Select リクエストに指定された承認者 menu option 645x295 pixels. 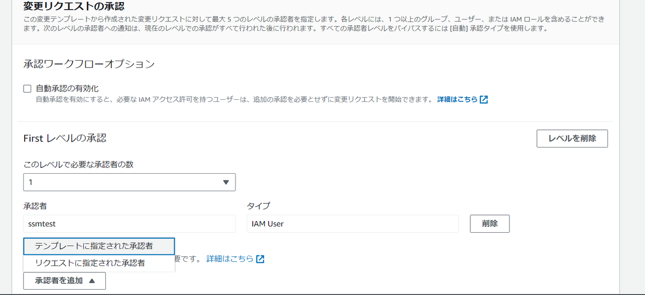coord(99,263)
